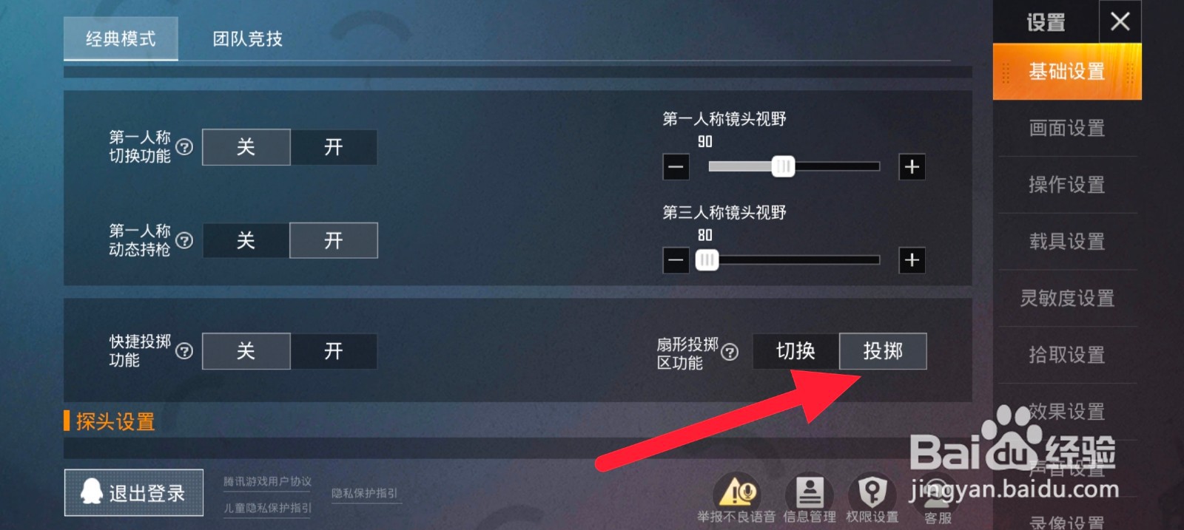Viewport: 1184px width, 530px height.
Task: Open 灵敏度设置 in side menu
Action: 1066,298
